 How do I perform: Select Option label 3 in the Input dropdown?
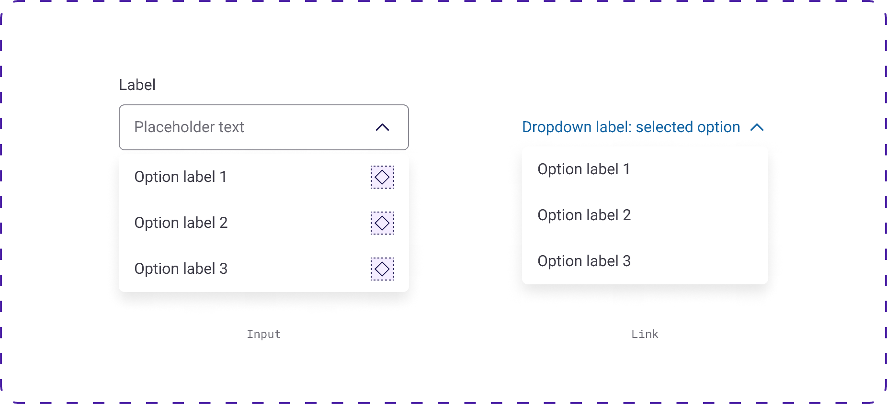click(x=181, y=269)
